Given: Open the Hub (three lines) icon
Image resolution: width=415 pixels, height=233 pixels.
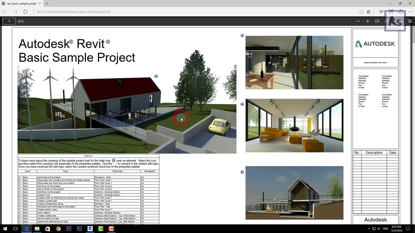Looking at the screenshot, I should pyautogui.click(x=381, y=12).
